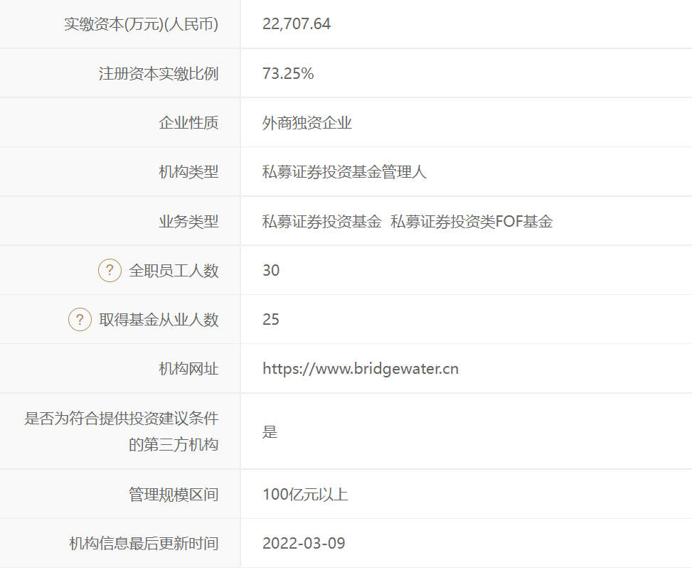Viewport: 692px width, 570px height.
Task: Click question mark icon beside 取得基金从业人数
Action: [80, 320]
